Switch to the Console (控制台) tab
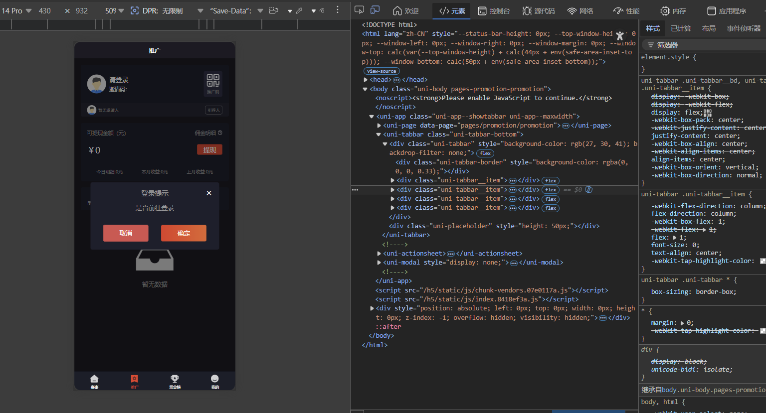The width and height of the screenshot is (766, 413). coord(494,11)
